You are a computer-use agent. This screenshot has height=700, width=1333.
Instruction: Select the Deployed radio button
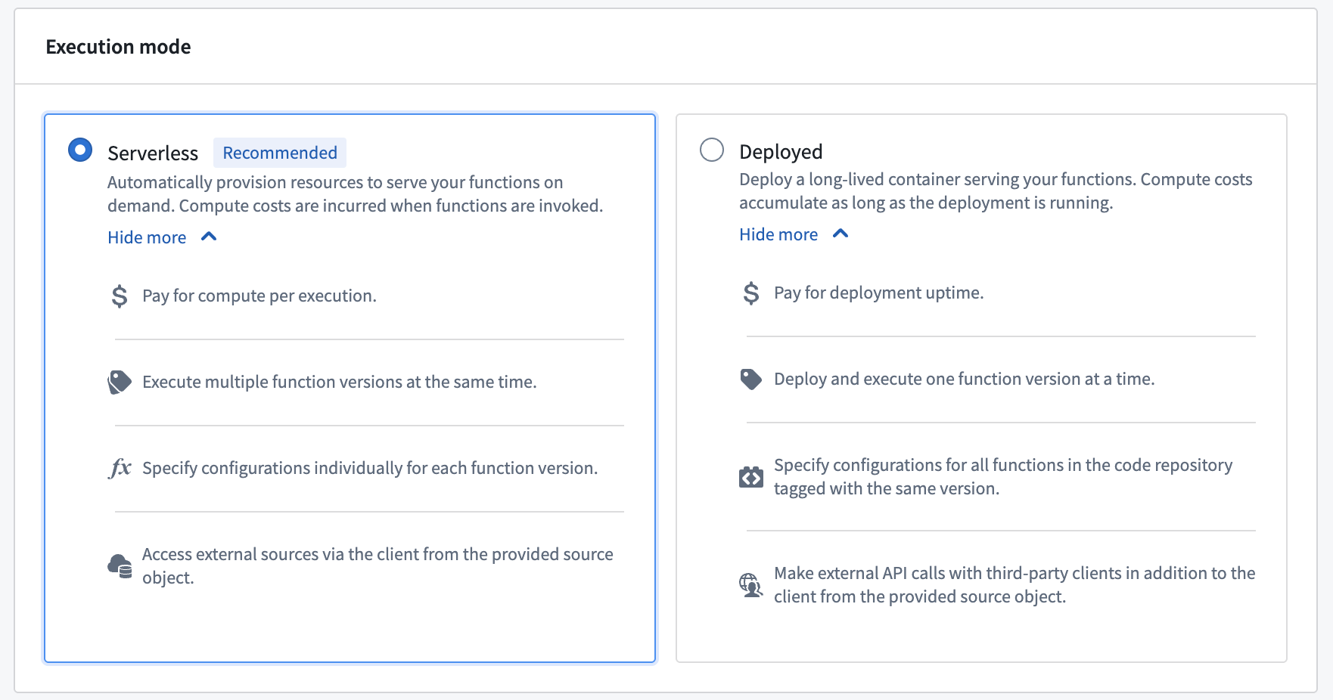point(712,150)
